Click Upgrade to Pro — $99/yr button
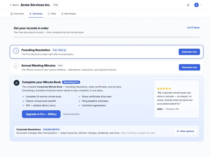Screen dimensions: 211x157 [x=41, y=114]
